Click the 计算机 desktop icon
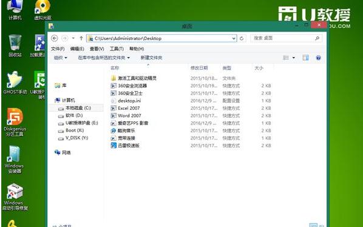This screenshot has height=227, width=363. [x=15, y=10]
